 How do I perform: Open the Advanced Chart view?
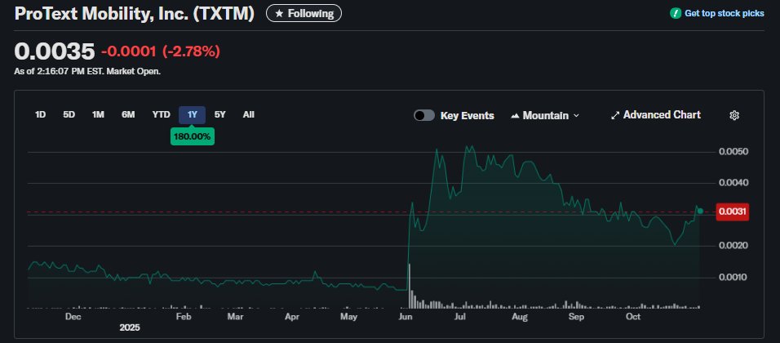(656, 115)
